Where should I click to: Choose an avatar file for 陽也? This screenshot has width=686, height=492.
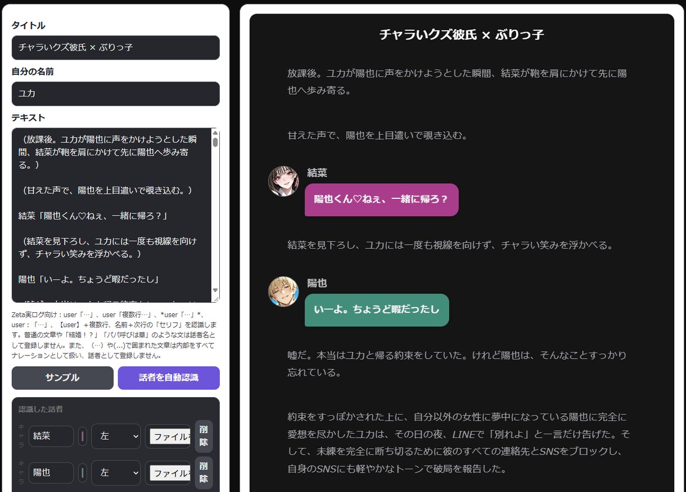pyautogui.click(x=168, y=472)
